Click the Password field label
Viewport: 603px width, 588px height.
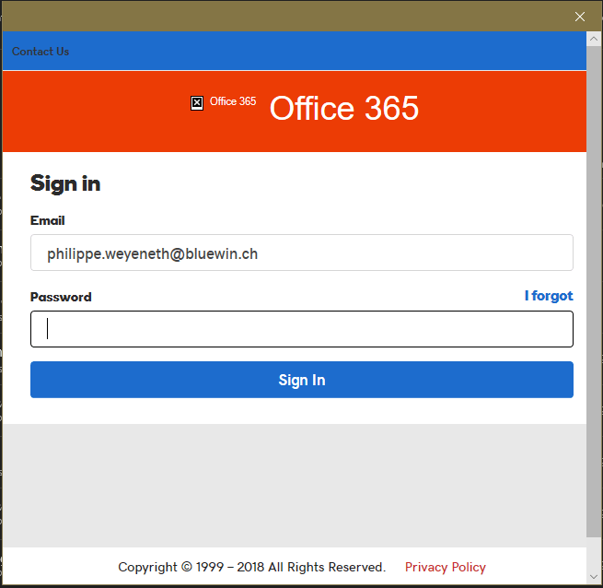pyautogui.click(x=61, y=297)
